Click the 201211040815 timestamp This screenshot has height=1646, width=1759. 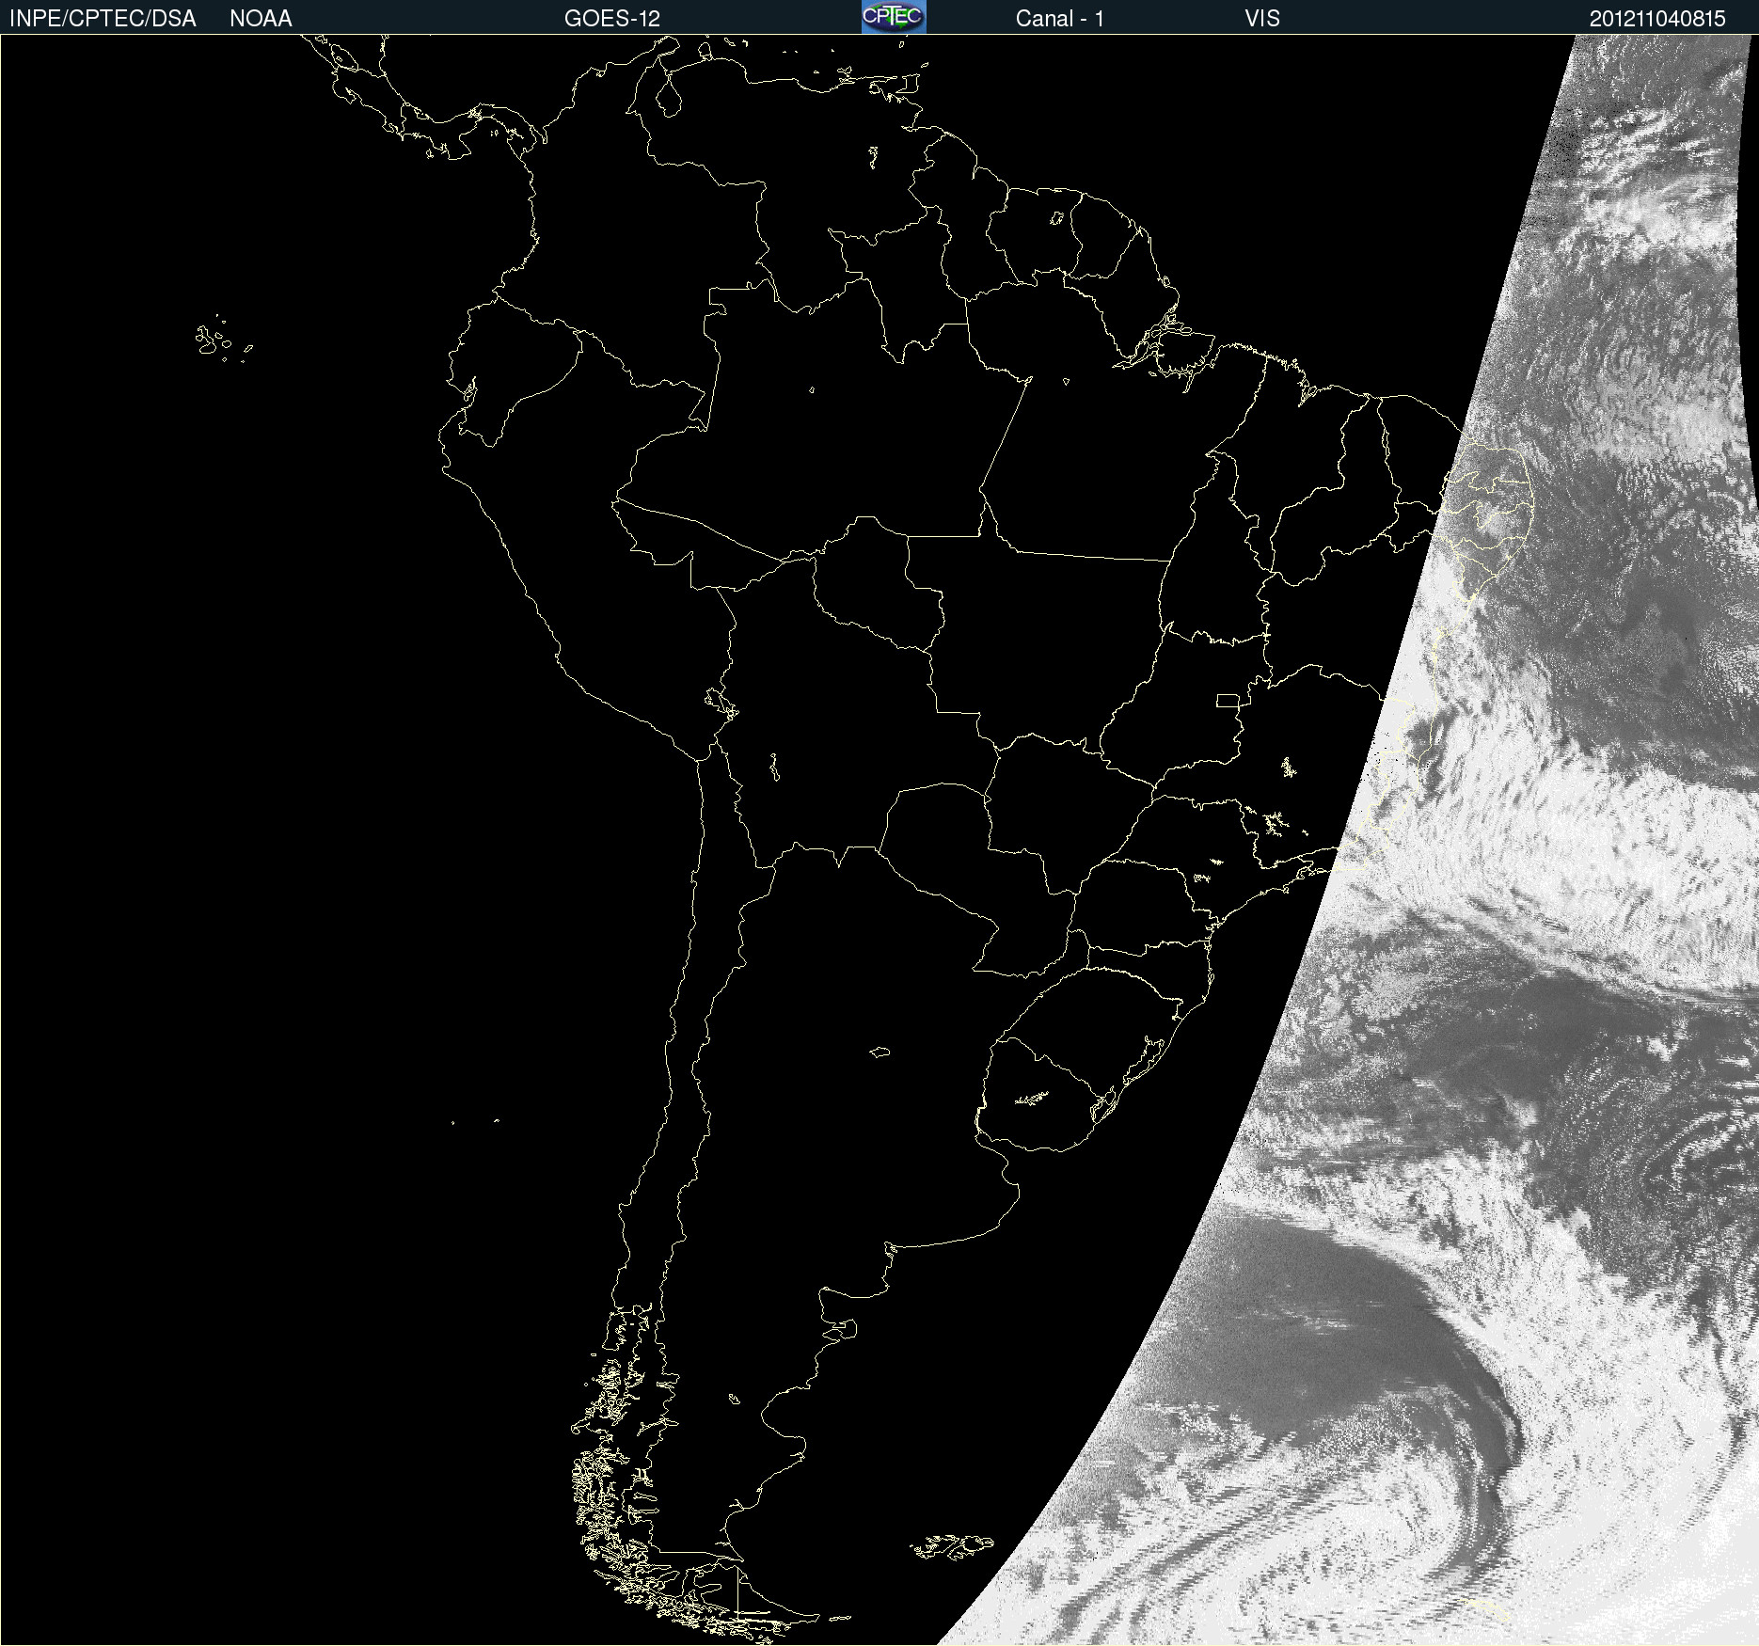tap(1657, 19)
